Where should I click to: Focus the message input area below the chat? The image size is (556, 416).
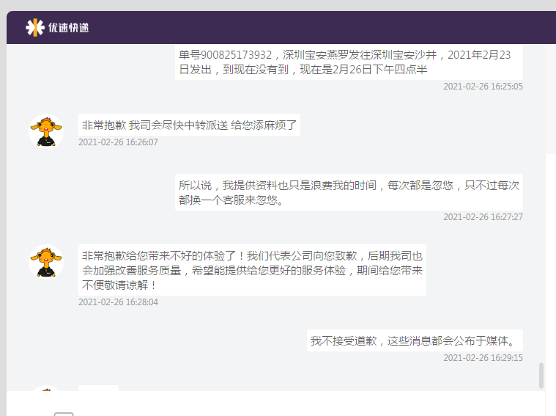[275, 404]
